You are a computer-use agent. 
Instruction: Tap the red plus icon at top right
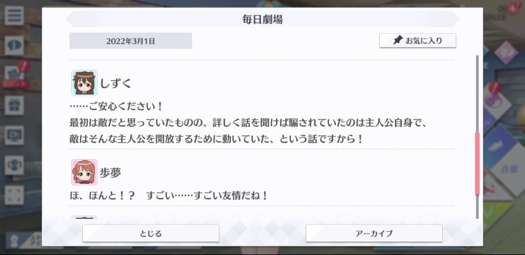click(513, 8)
